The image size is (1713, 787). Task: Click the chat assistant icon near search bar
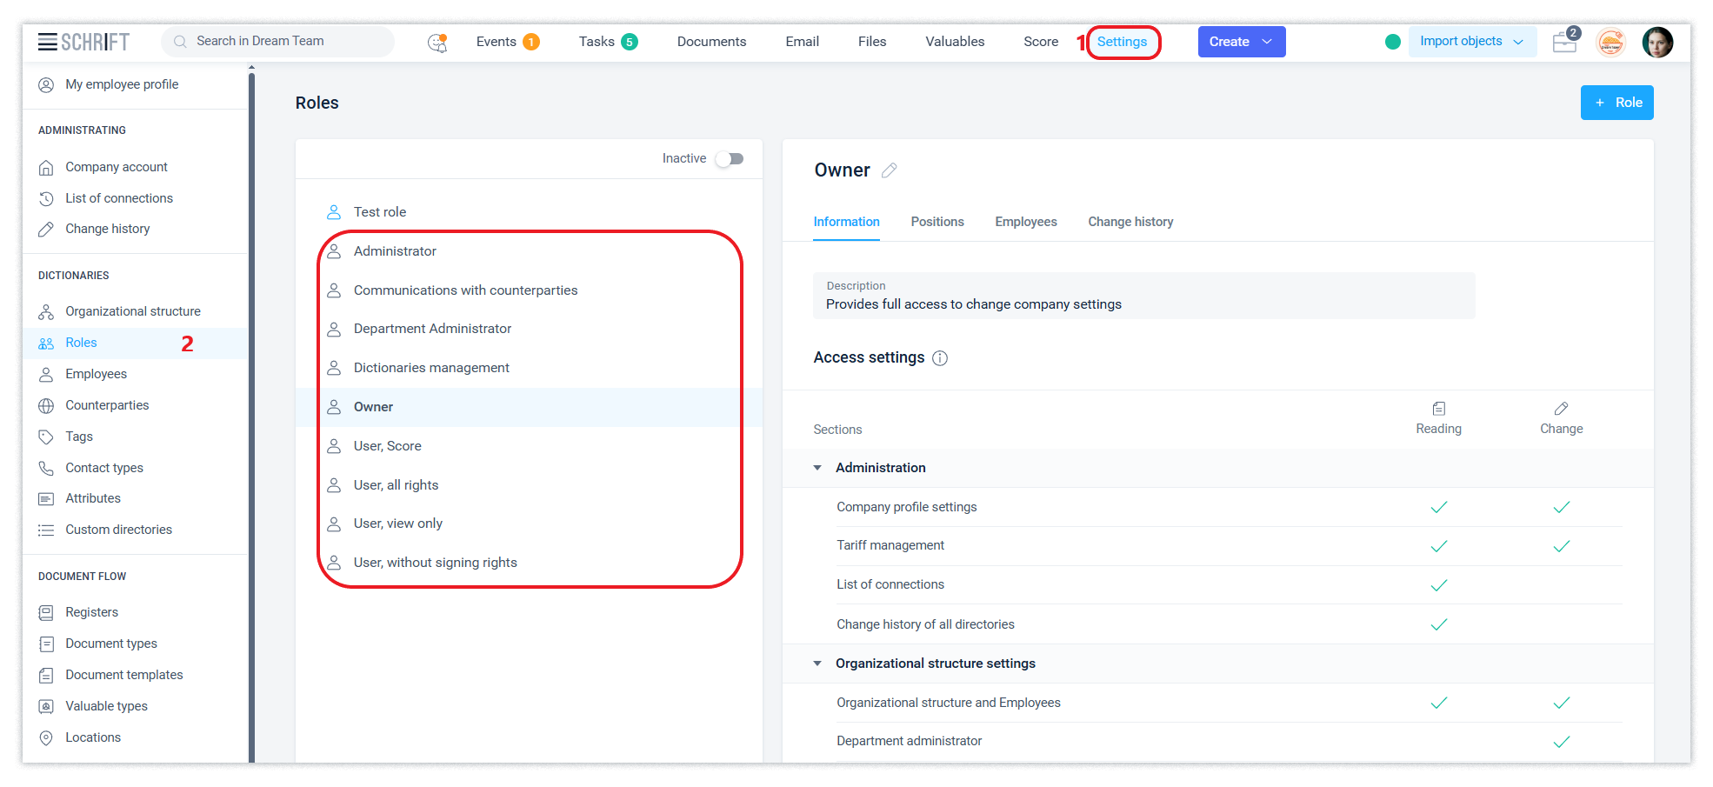pos(437,42)
